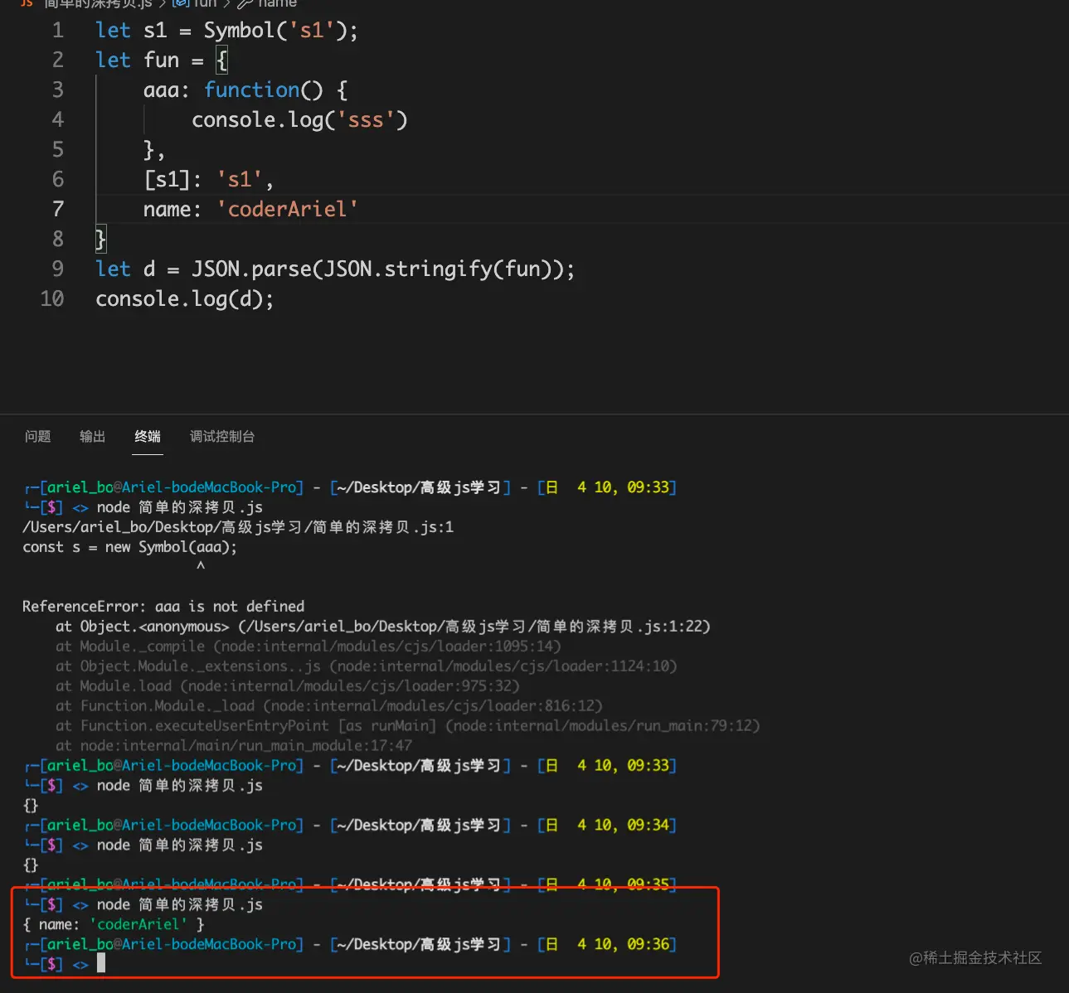
Task: Select line number 2 in the gutter
Action: (57, 61)
